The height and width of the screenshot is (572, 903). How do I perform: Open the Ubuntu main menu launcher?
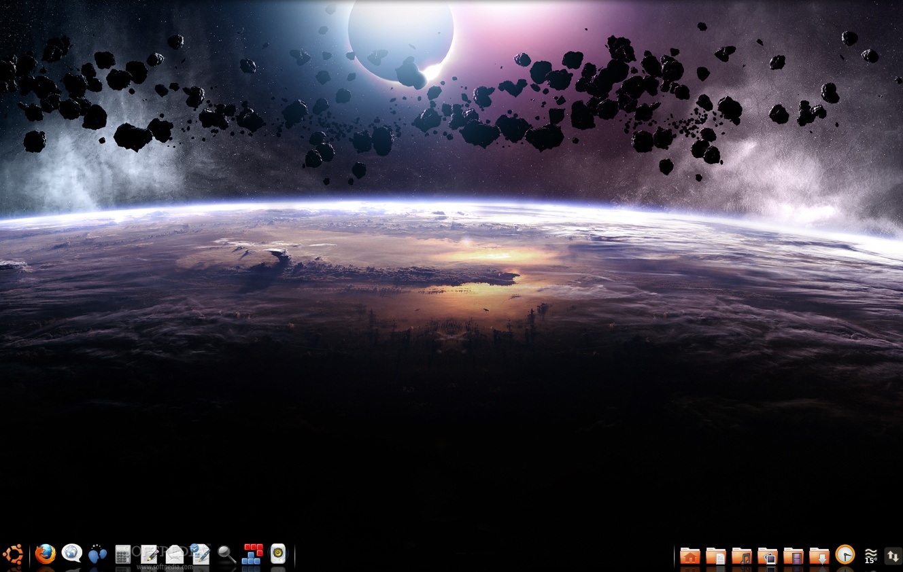tap(14, 555)
